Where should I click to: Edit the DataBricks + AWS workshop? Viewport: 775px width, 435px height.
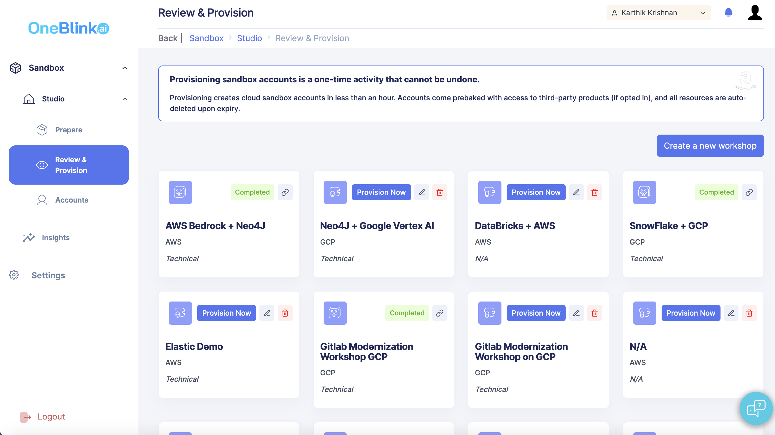tap(576, 192)
